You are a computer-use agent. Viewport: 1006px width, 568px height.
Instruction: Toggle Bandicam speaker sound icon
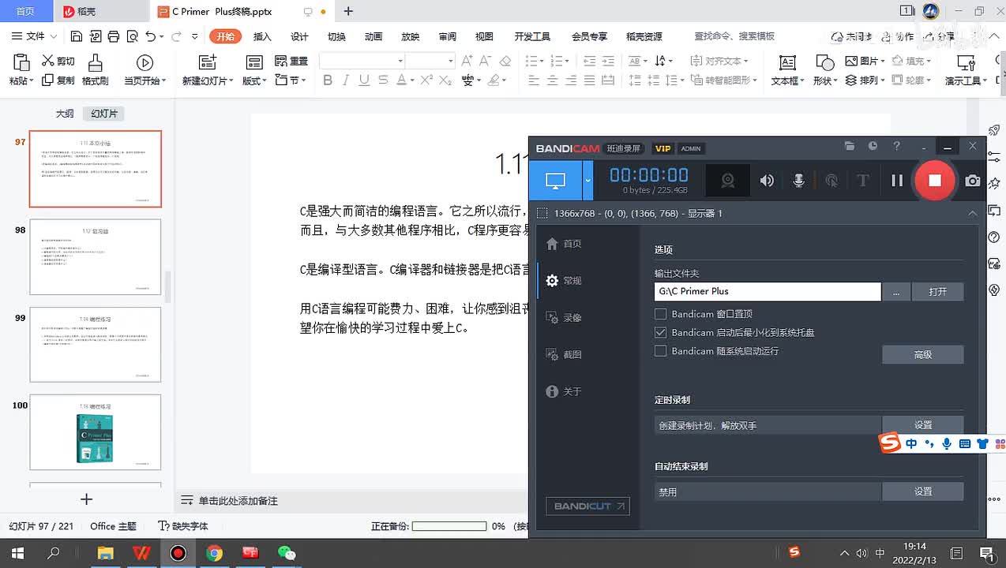point(767,181)
